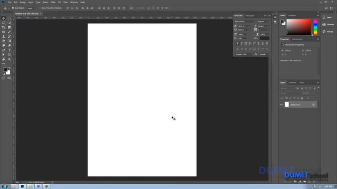Click the foreground color swatch in toolbox
Screen dimensions: 337x189
[x=5, y=69]
